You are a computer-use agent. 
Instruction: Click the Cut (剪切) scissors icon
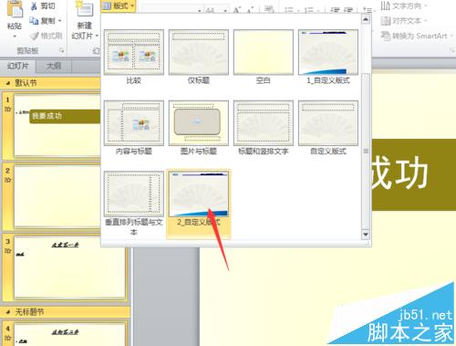(34, 6)
